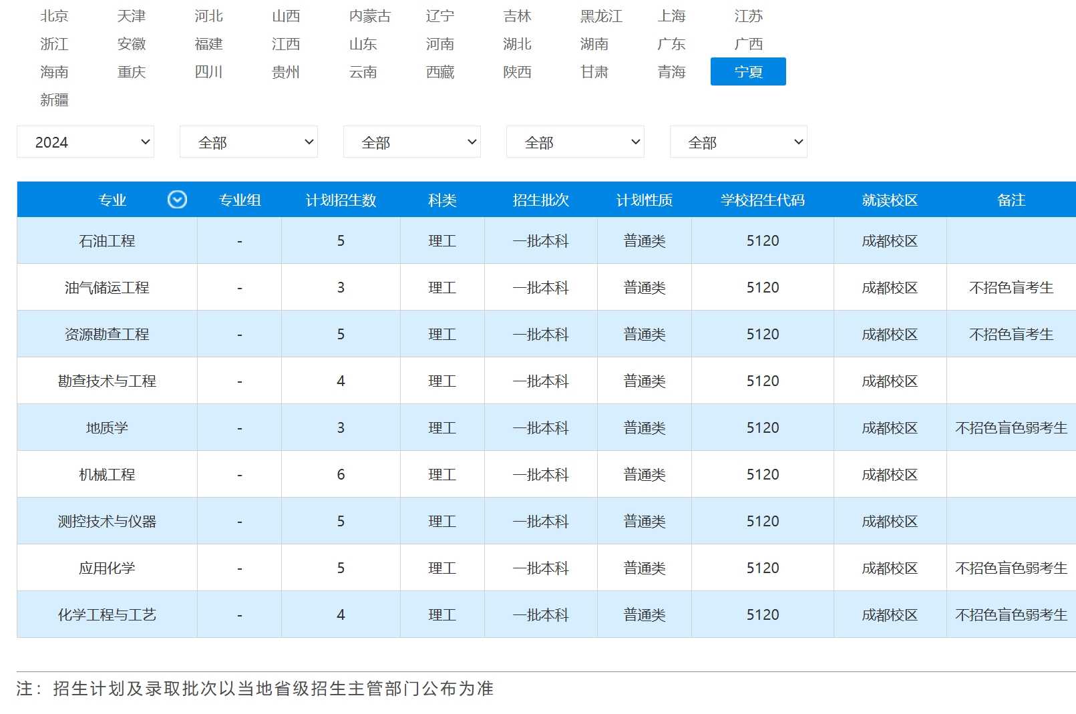
Task: Select the 化学工程与工艺 major cell
Action: point(107,614)
